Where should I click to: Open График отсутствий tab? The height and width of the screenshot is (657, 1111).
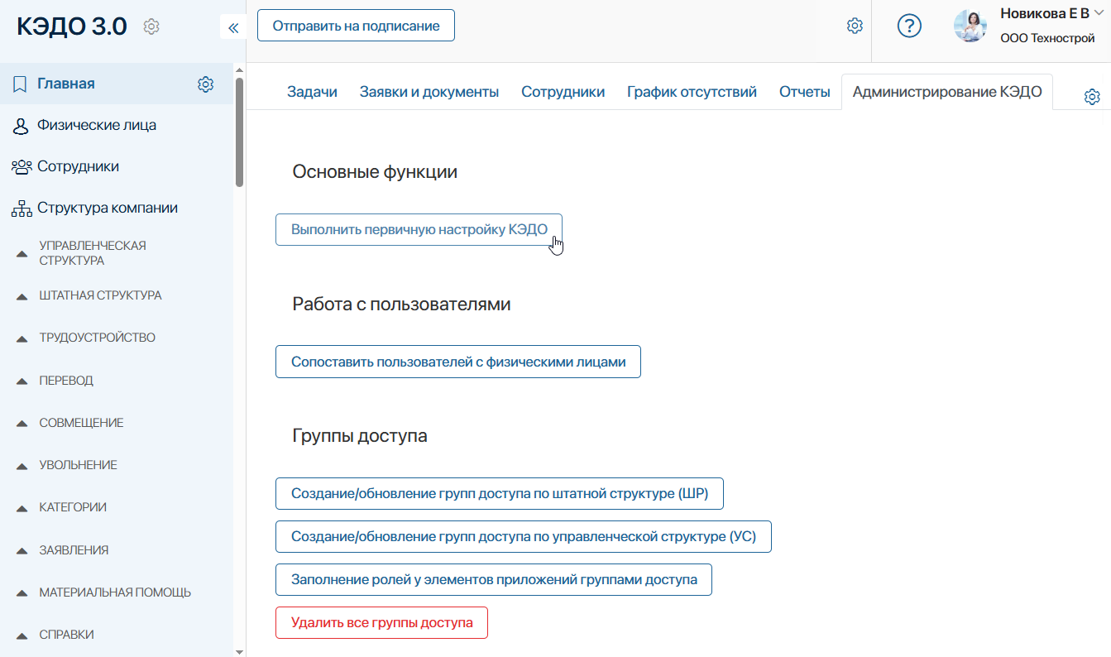(x=692, y=92)
